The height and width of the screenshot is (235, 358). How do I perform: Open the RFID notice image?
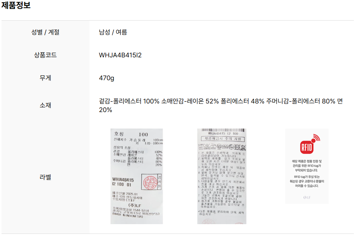coord(307,166)
